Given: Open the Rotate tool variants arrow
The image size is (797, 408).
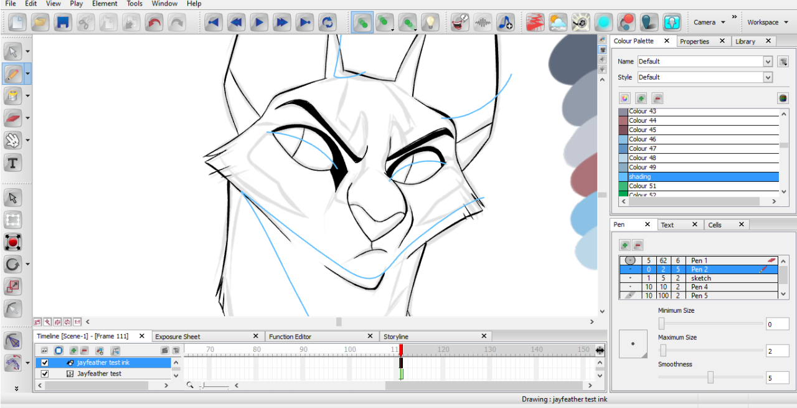Looking at the screenshot, I should (28, 265).
